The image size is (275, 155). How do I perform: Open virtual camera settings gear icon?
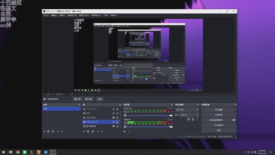pos(234,120)
